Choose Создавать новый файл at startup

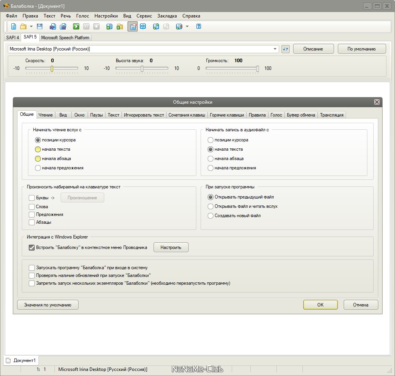tap(210, 216)
